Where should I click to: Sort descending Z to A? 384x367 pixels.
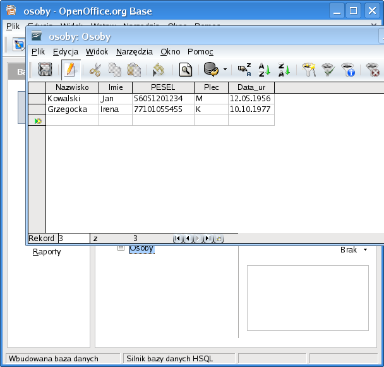tap(284, 70)
